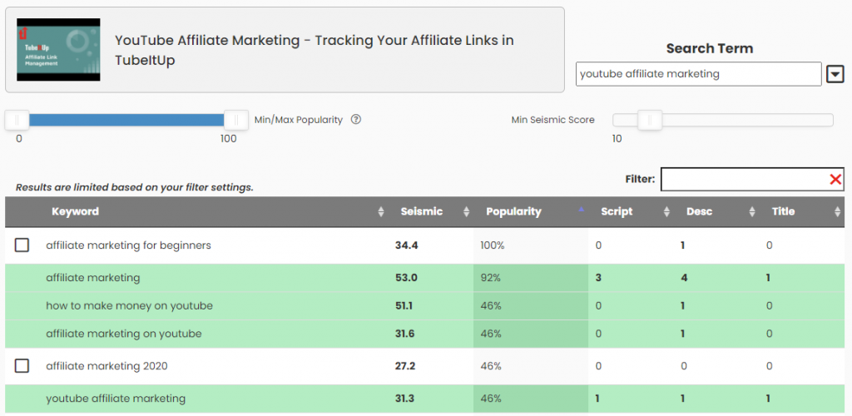
Task: Click the minimum popularity slider handle
Action: [x=17, y=120]
